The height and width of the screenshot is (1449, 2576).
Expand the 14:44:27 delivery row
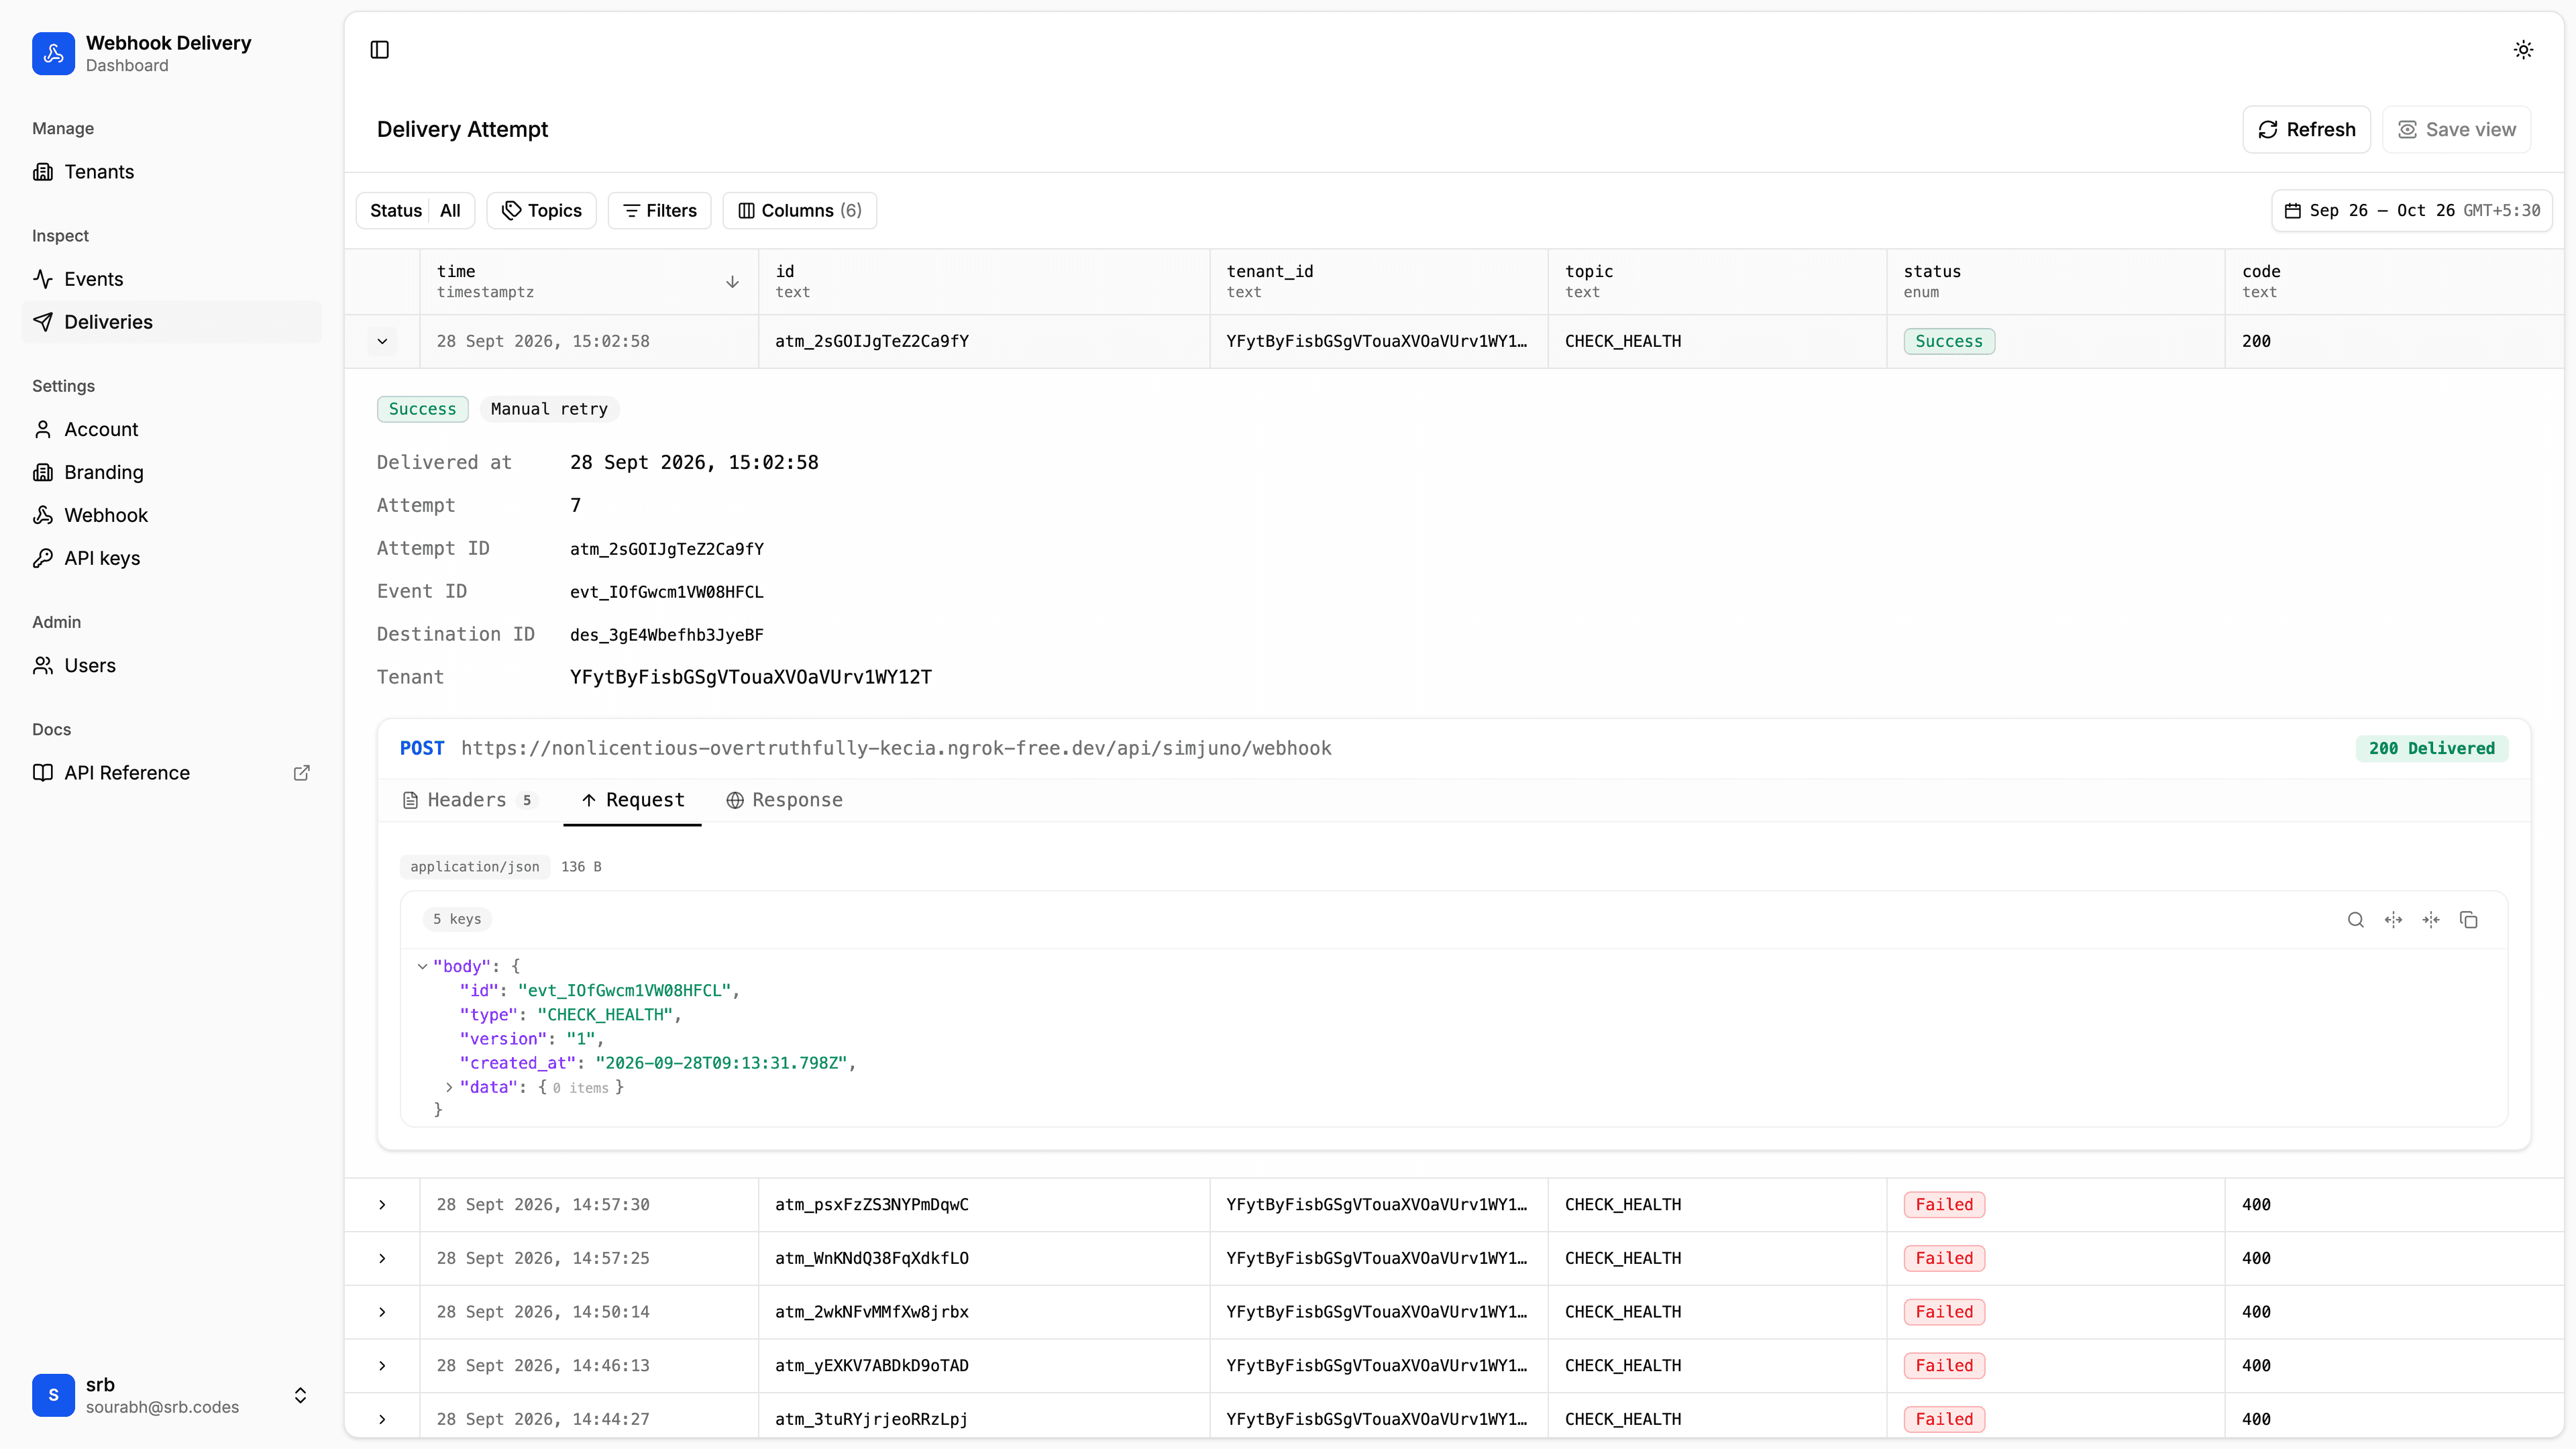[382, 1420]
